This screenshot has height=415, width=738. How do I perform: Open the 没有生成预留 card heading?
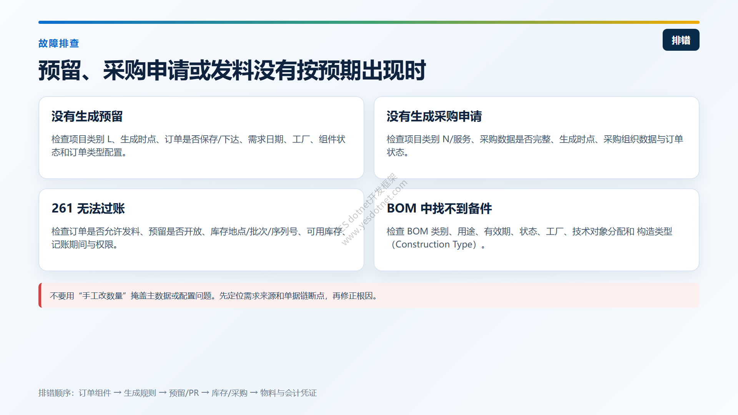[x=87, y=116]
